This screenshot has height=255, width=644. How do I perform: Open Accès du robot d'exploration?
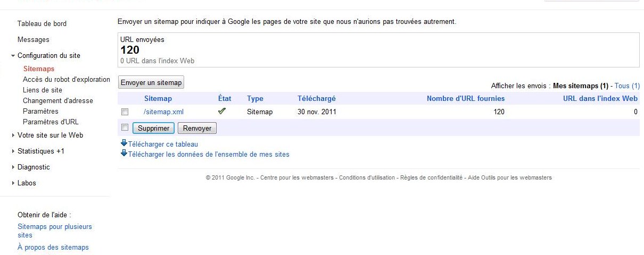pos(67,79)
